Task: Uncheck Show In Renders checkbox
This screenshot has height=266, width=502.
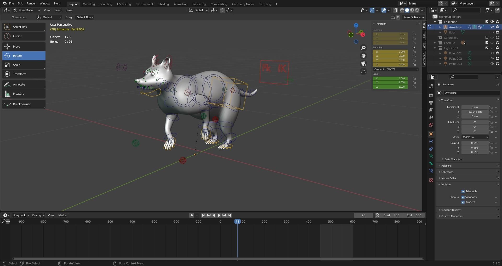Action: tap(463, 202)
